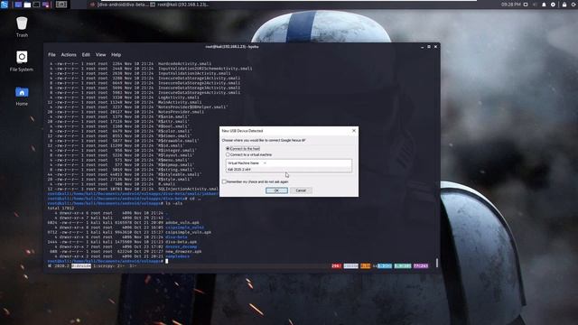Open the Trash desktop icon
Image resolution: width=578 pixels, height=325 pixels.
[22, 27]
